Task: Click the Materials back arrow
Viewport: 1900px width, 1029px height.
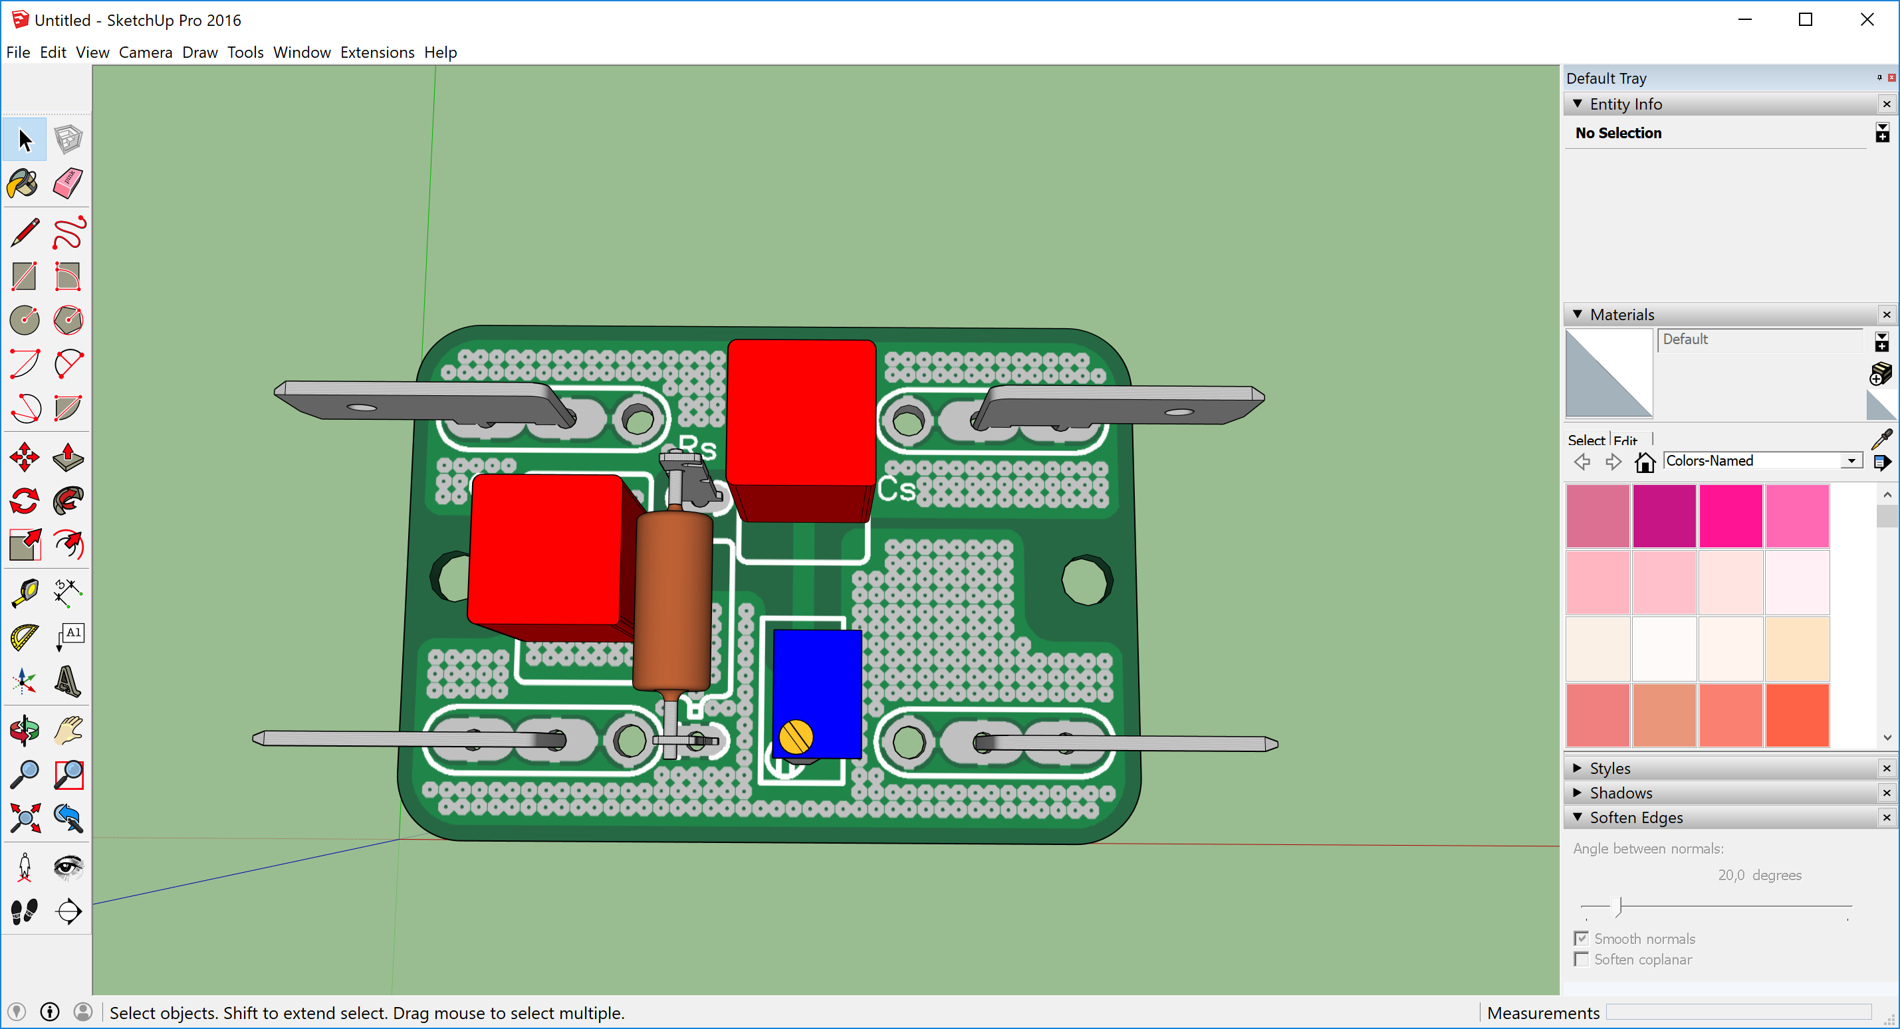Action: [1581, 462]
